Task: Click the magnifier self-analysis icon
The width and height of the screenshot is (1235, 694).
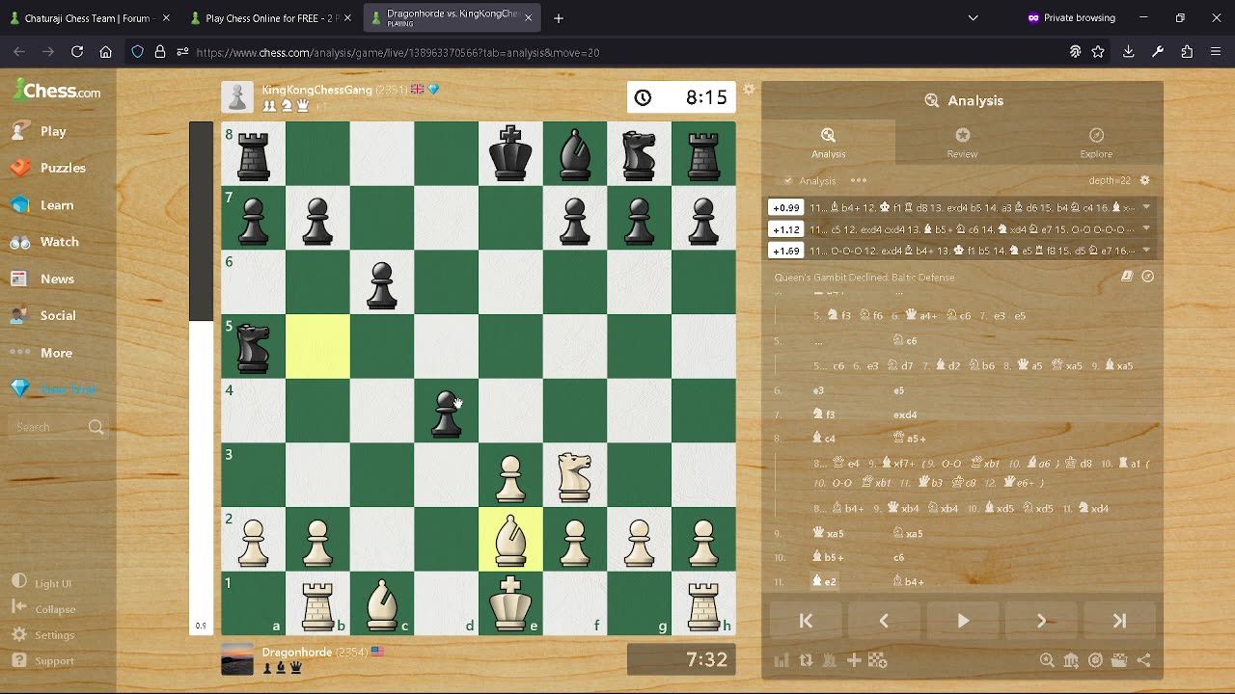Action: pyautogui.click(x=1047, y=660)
